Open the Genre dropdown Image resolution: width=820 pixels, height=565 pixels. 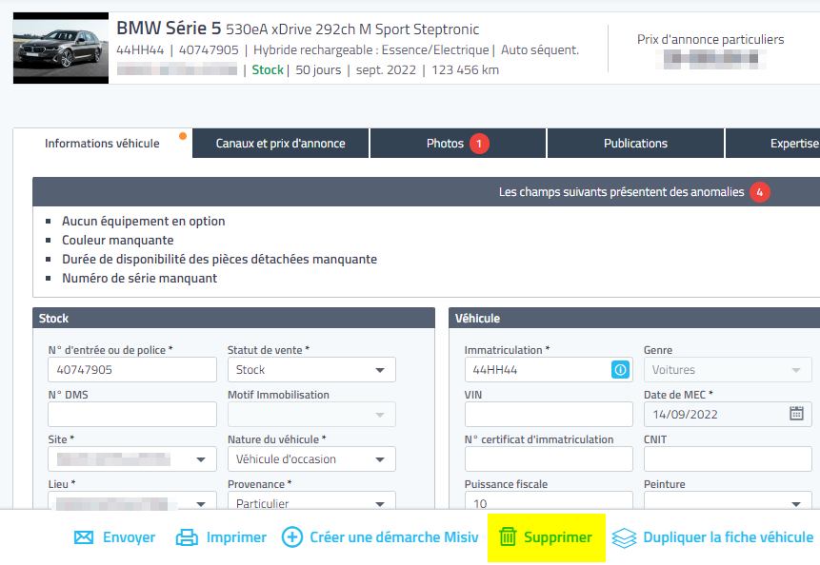coord(728,370)
